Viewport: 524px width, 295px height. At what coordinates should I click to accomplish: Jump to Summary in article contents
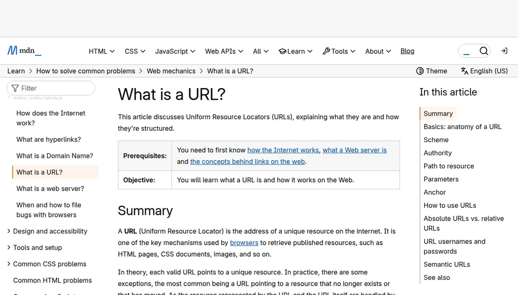pos(438,113)
